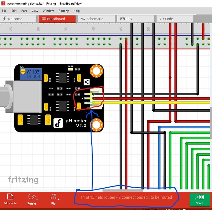Click breadboard column number 45
212x210 pixels.
point(121,29)
